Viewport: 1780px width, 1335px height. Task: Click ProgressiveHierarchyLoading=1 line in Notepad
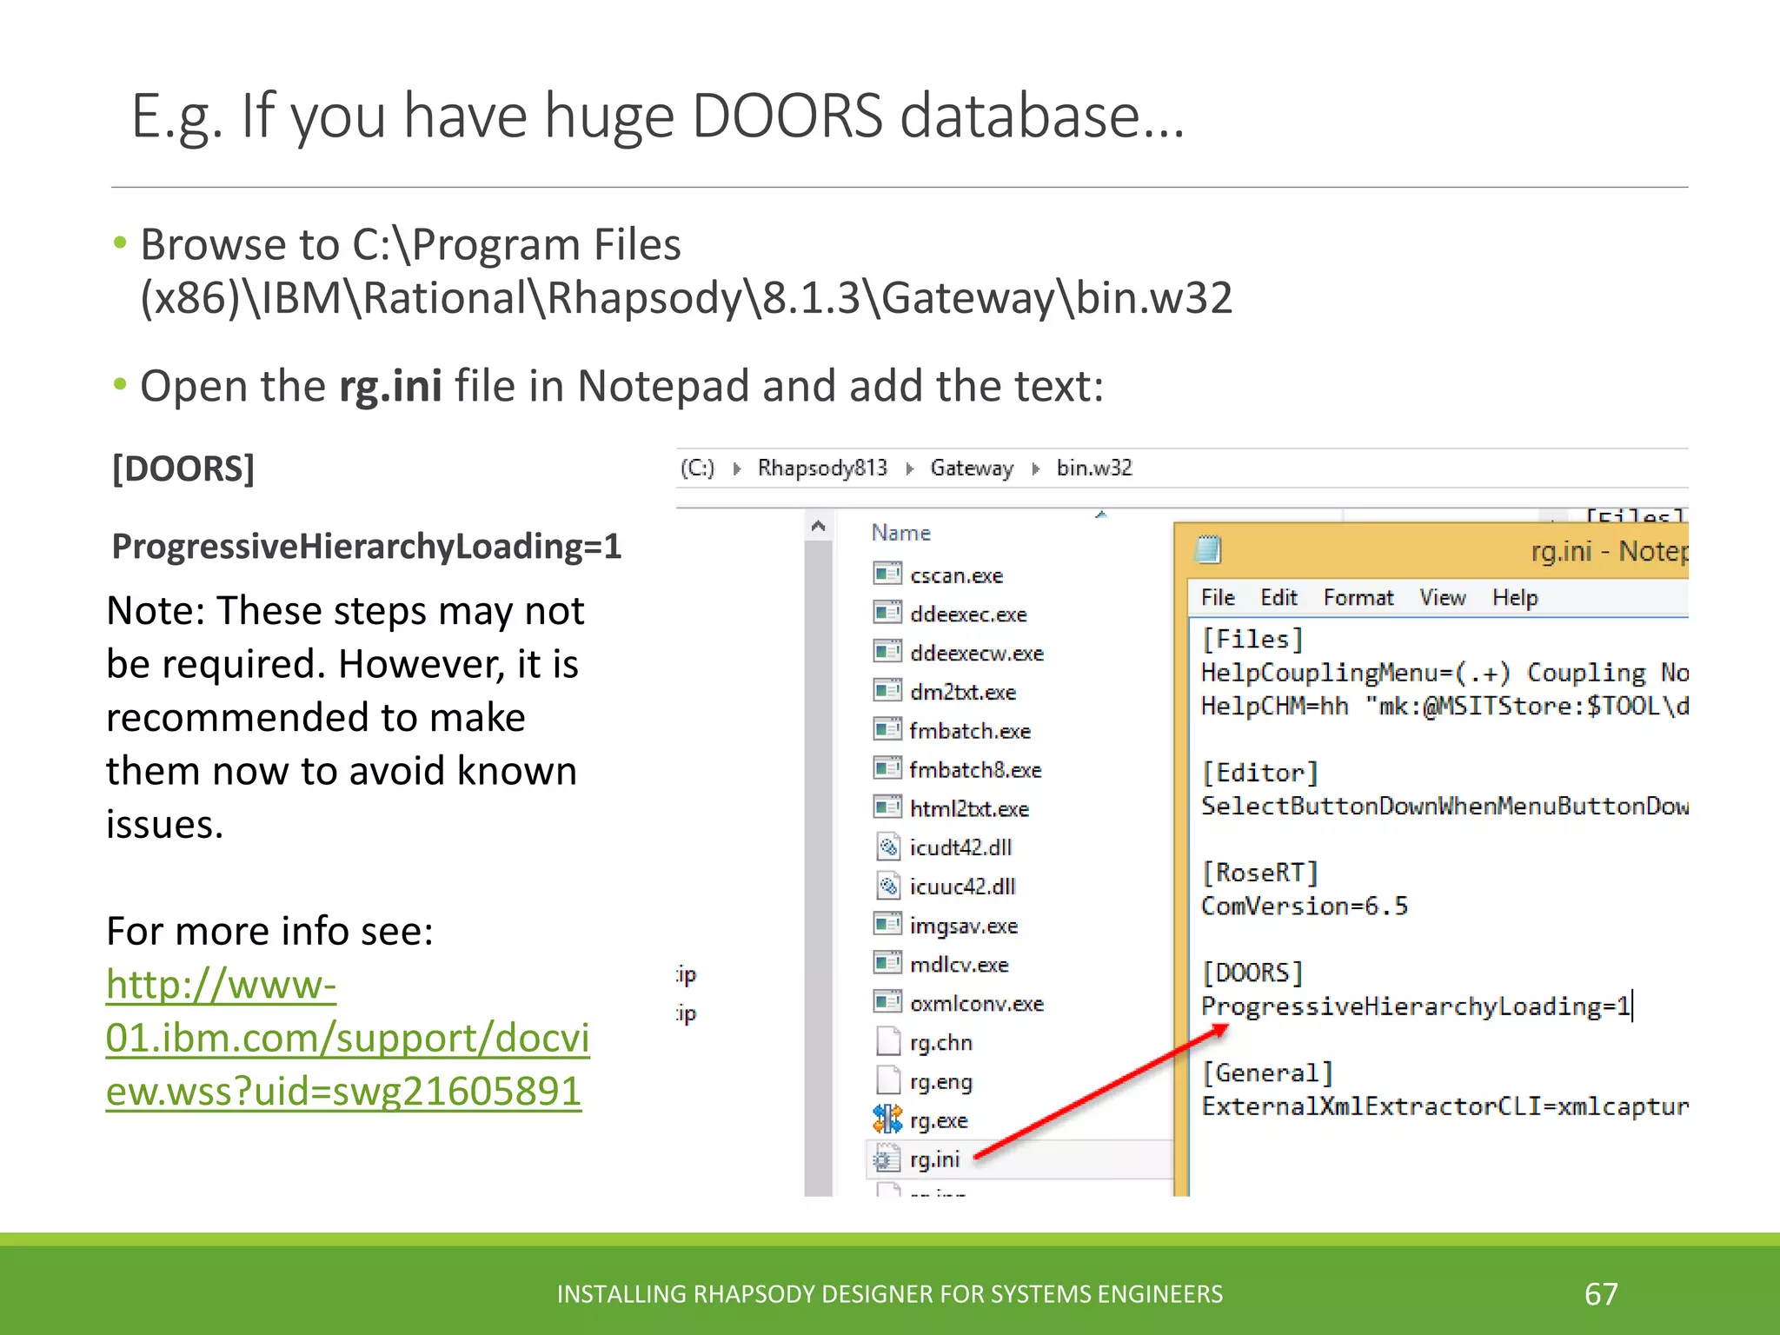[x=1416, y=1006]
